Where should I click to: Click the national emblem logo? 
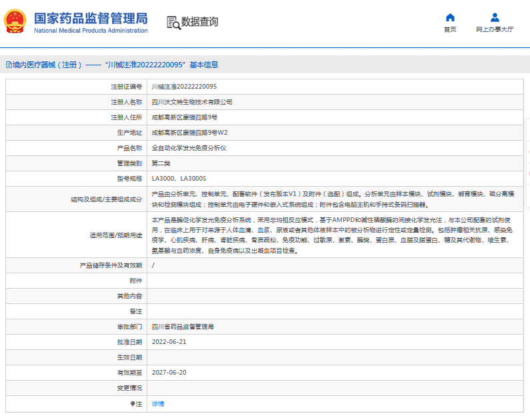[15, 21]
